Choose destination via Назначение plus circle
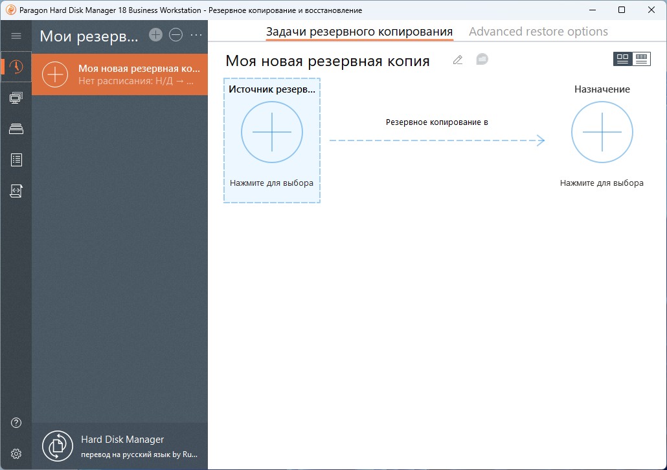The height and width of the screenshot is (470, 667). pyautogui.click(x=602, y=132)
